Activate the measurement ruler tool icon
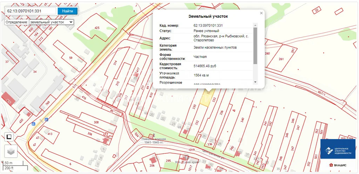 [x=9, y=137]
